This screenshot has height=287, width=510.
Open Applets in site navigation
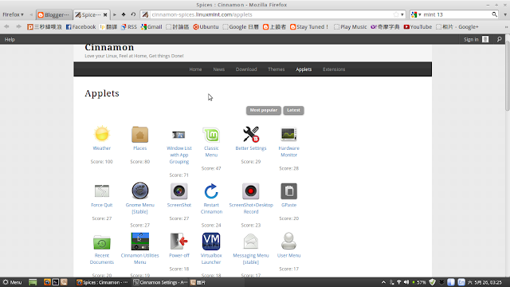pos(304,69)
